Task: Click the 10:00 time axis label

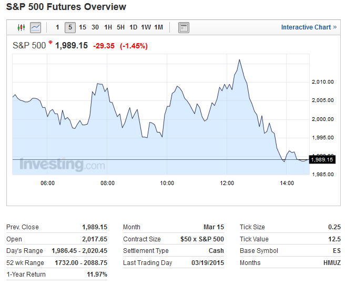Action: pos(167,183)
